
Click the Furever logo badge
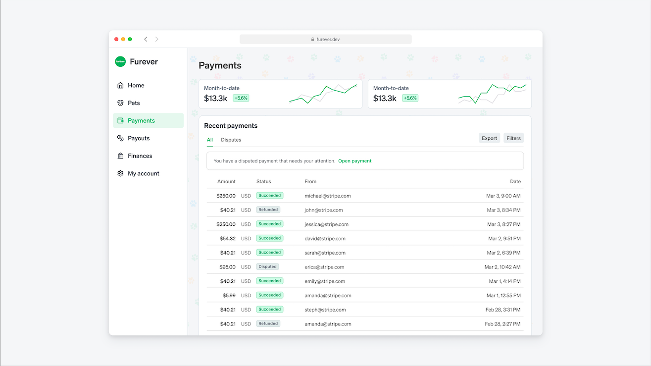120,61
